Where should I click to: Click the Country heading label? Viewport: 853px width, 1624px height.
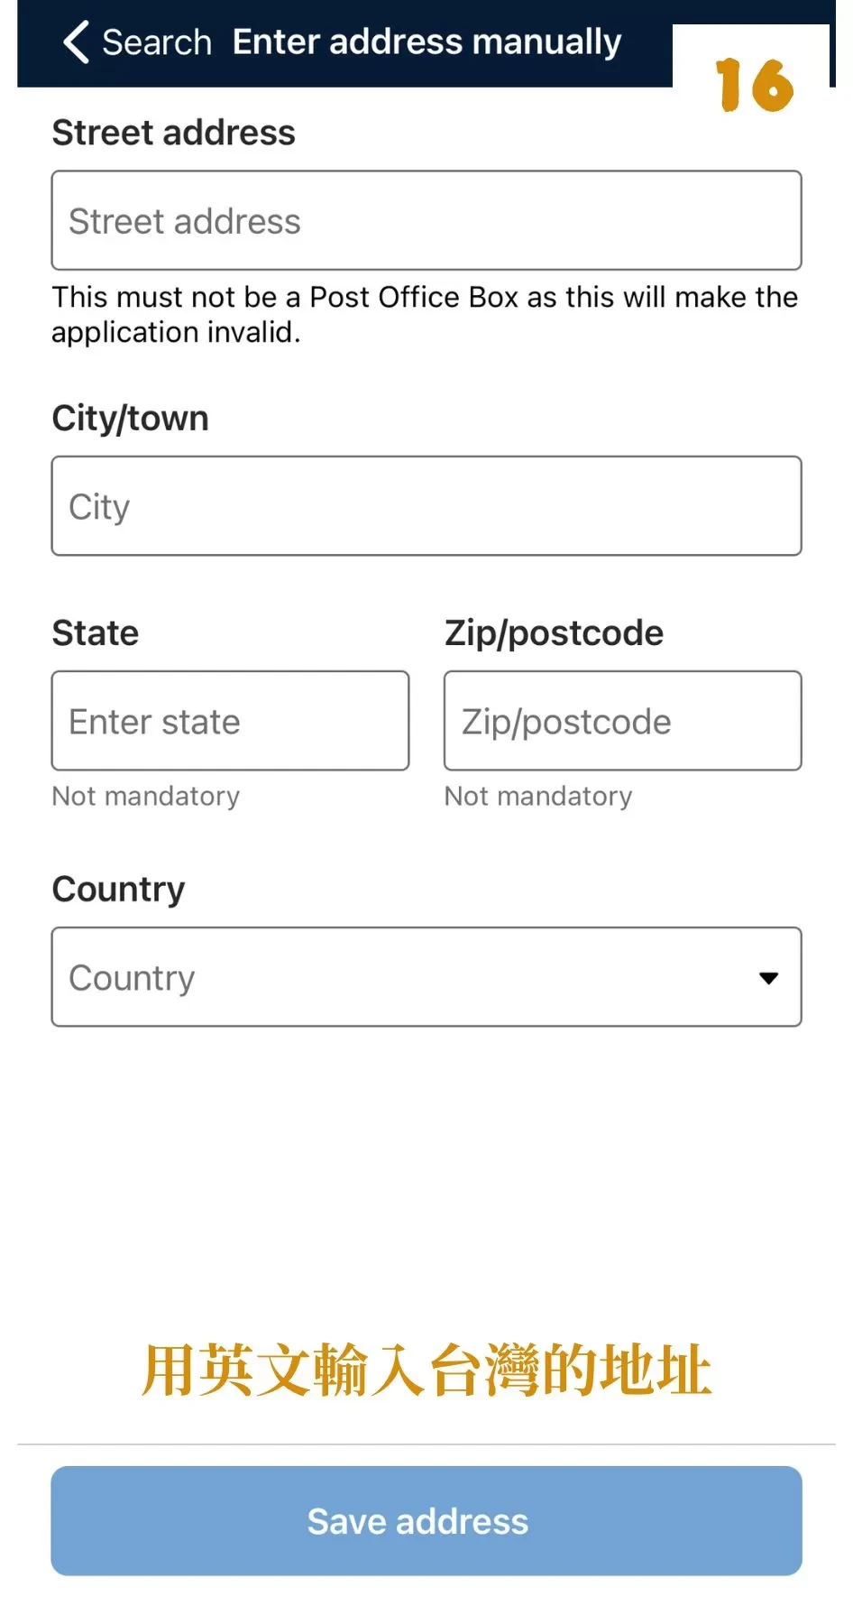[x=119, y=890]
